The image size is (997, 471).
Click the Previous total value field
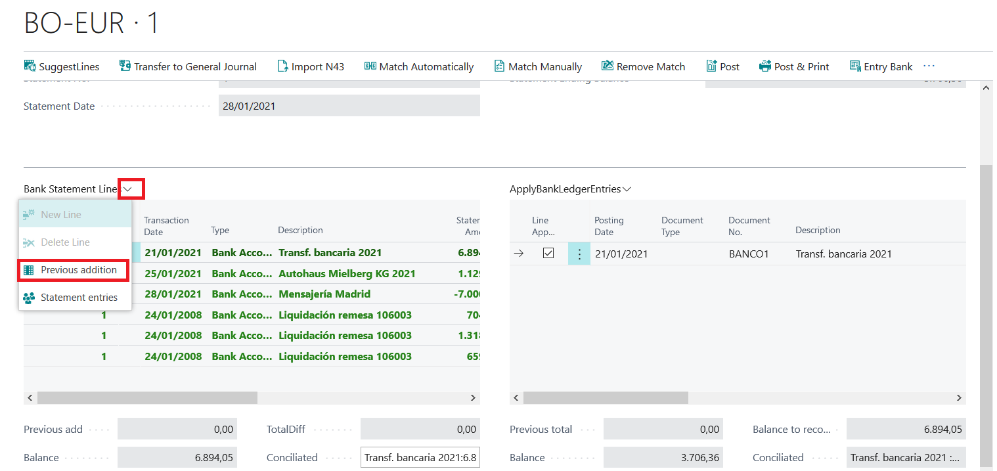point(663,429)
